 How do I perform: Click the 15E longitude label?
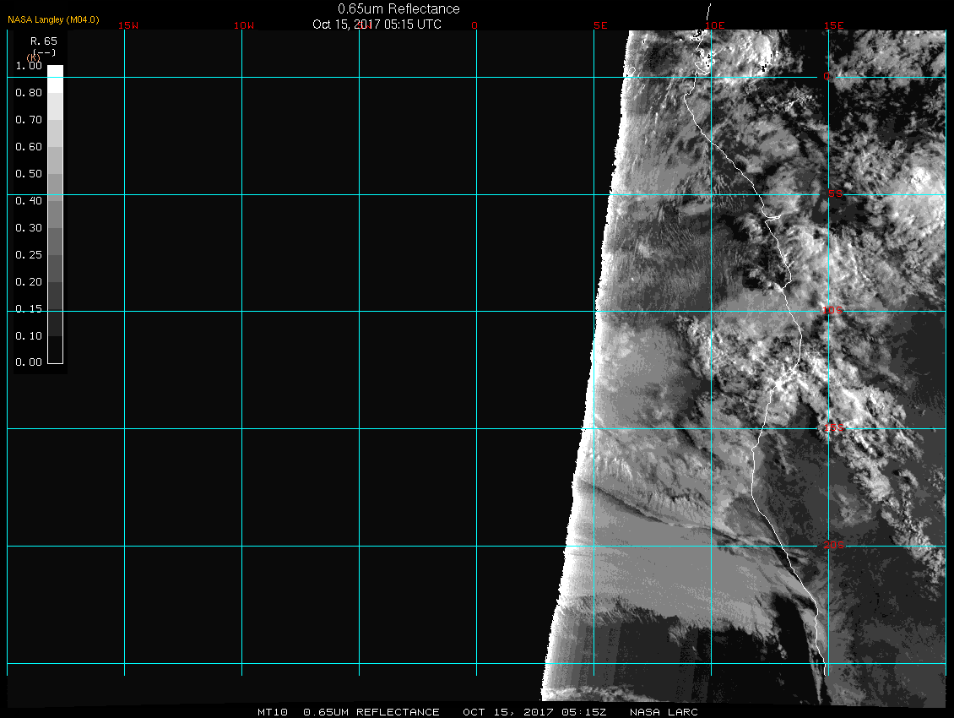[833, 25]
